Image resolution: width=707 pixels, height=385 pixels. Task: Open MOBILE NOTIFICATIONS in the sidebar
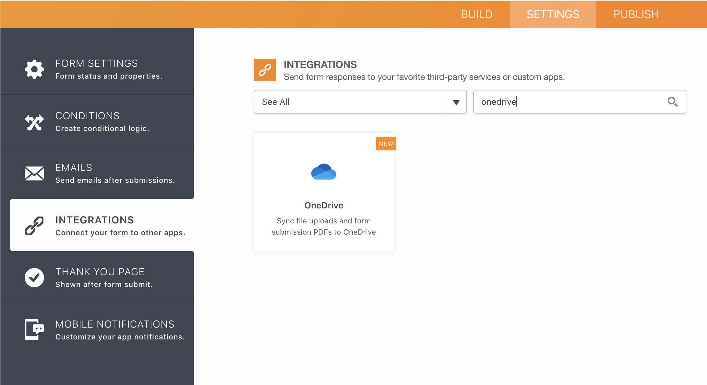(97, 329)
